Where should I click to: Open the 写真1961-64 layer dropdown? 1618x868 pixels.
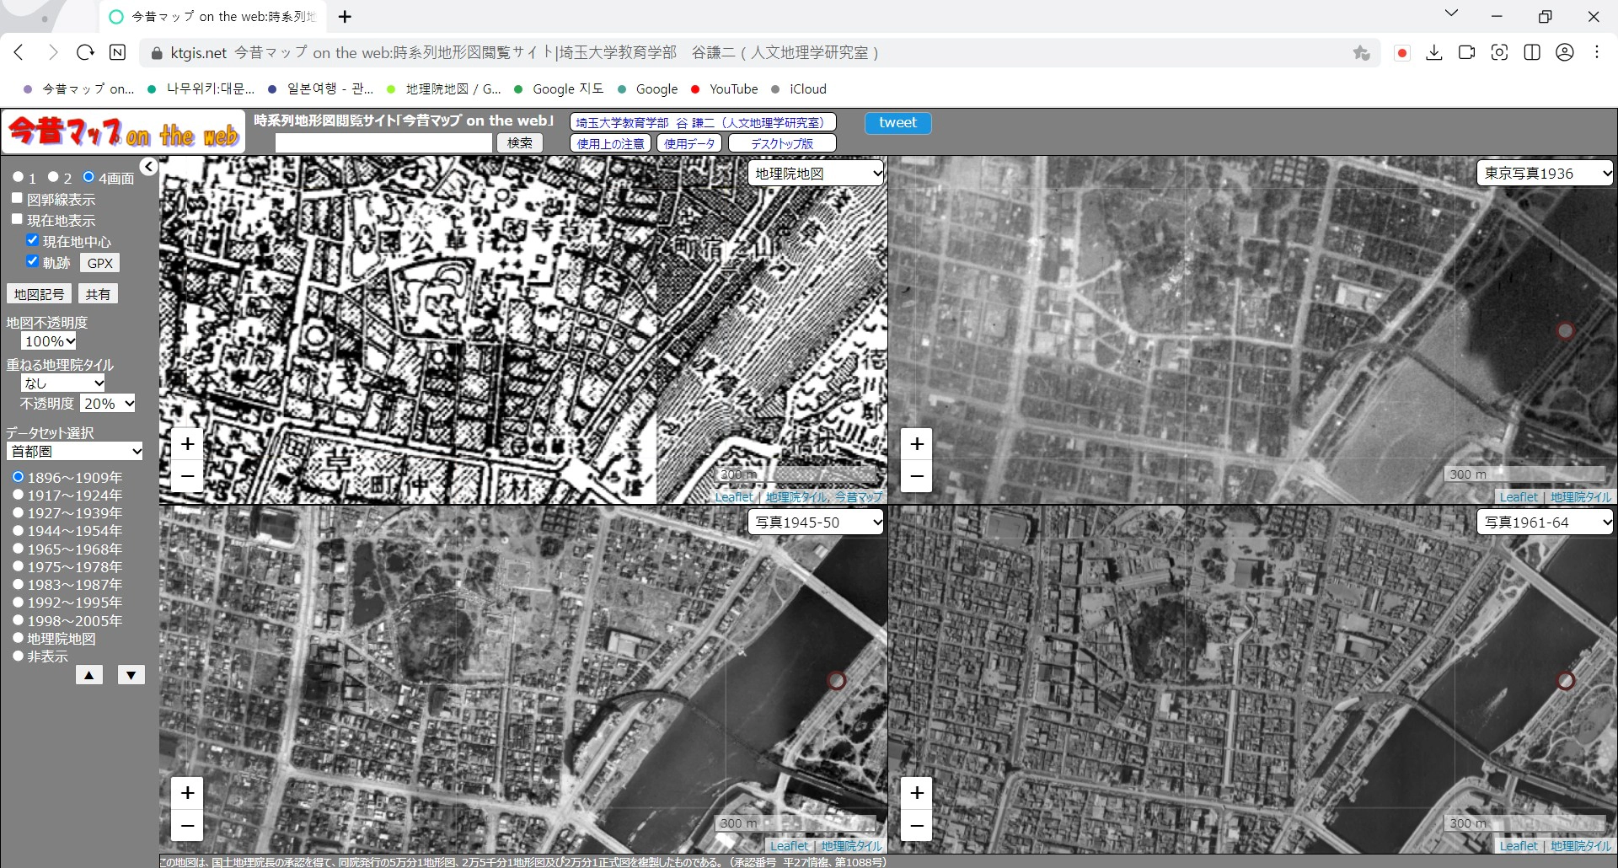point(1545,522)
